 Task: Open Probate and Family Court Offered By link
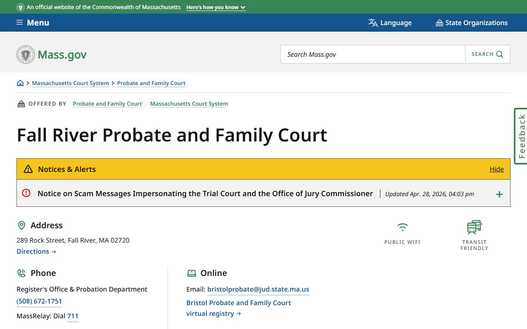pos(107,104)
